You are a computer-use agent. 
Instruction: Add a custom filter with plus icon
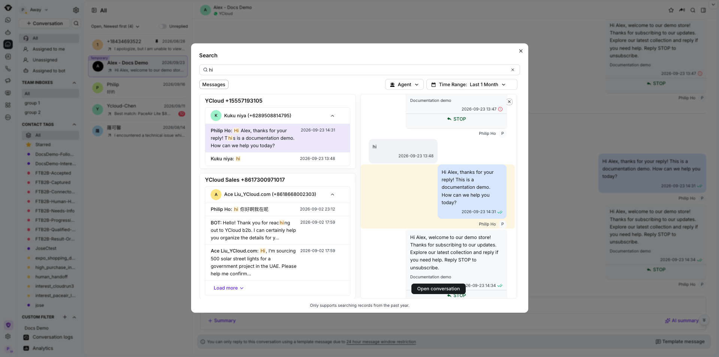point(65,317)
